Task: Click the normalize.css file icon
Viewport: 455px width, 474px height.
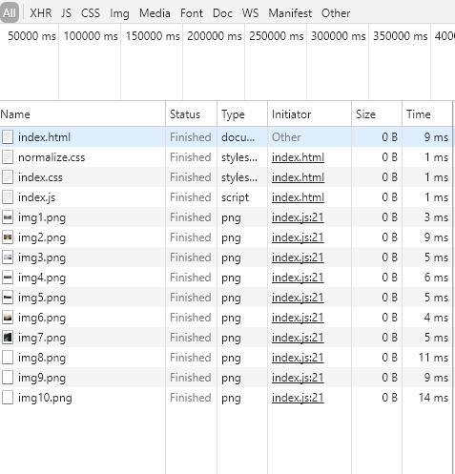Action: coord(8,157)
